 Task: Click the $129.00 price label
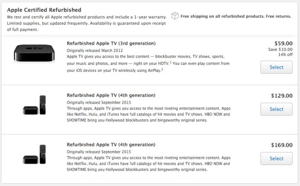(282, 96)
